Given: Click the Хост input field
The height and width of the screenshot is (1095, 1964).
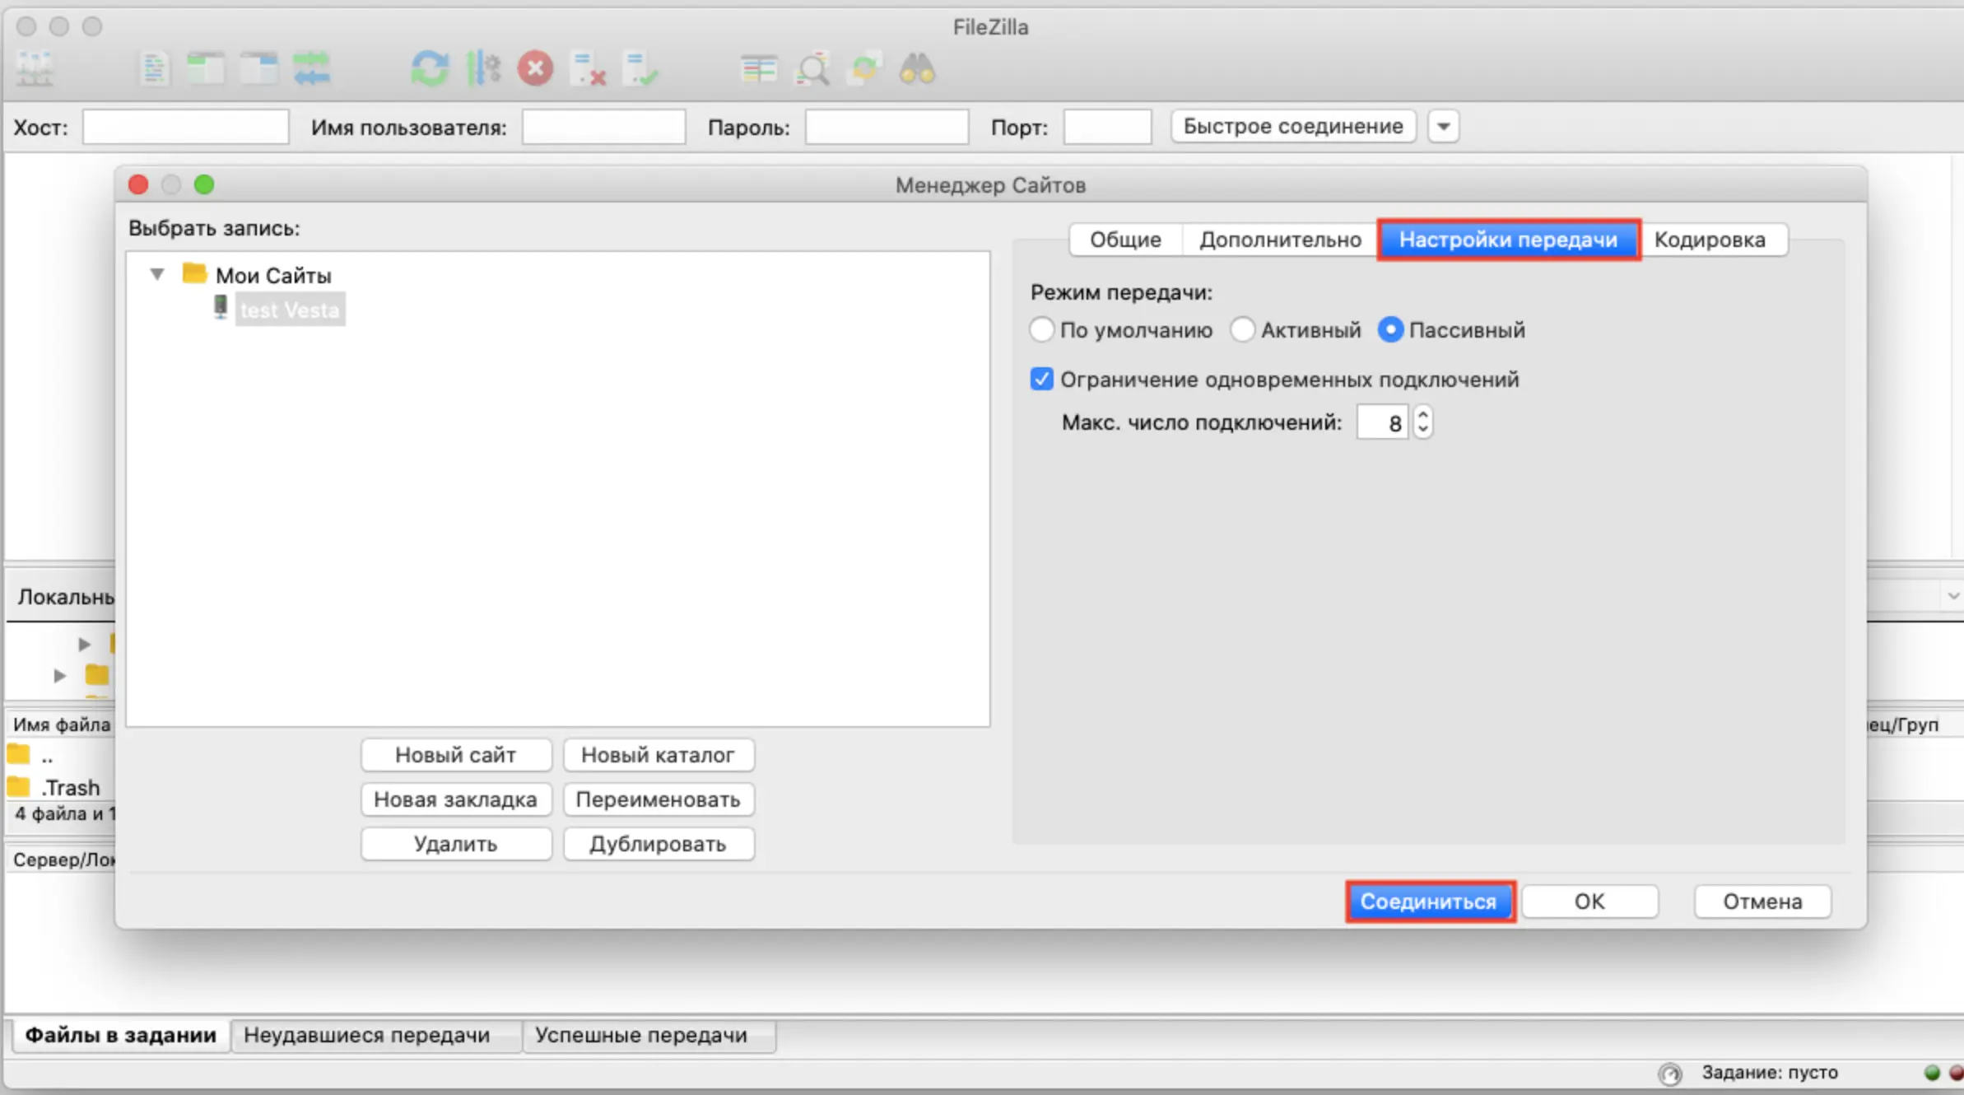Looking at the screenshot, I should click(x=185, y=127).
